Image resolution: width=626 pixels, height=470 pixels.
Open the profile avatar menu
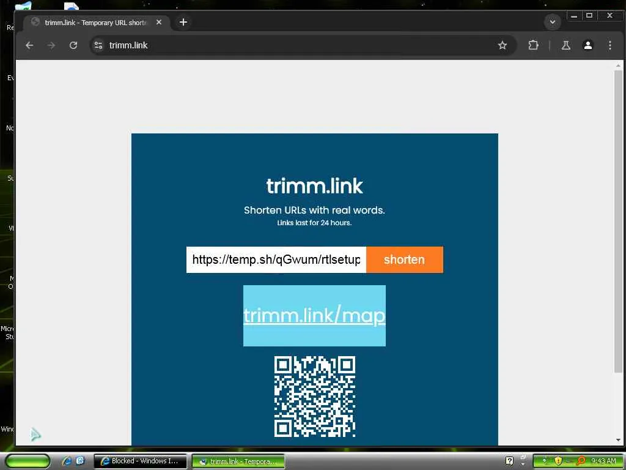[x=587, y=45]
